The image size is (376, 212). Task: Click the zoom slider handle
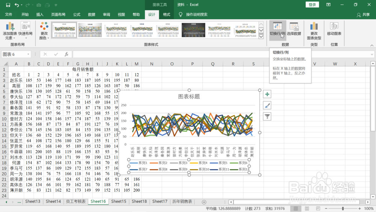[x=343, y=209]
